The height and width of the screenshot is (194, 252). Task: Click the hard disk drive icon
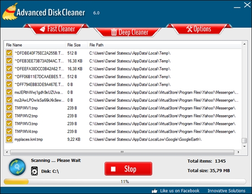pyautogui.click(x=34, y=171)
